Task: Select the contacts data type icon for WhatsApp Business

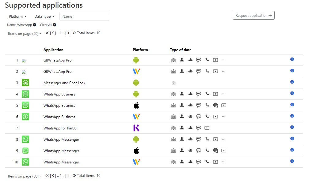Action: pos(182,94)
